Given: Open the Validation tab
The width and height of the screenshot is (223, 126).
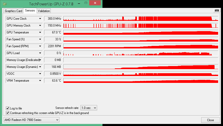Looking at the screenshot, I should 44,11.
